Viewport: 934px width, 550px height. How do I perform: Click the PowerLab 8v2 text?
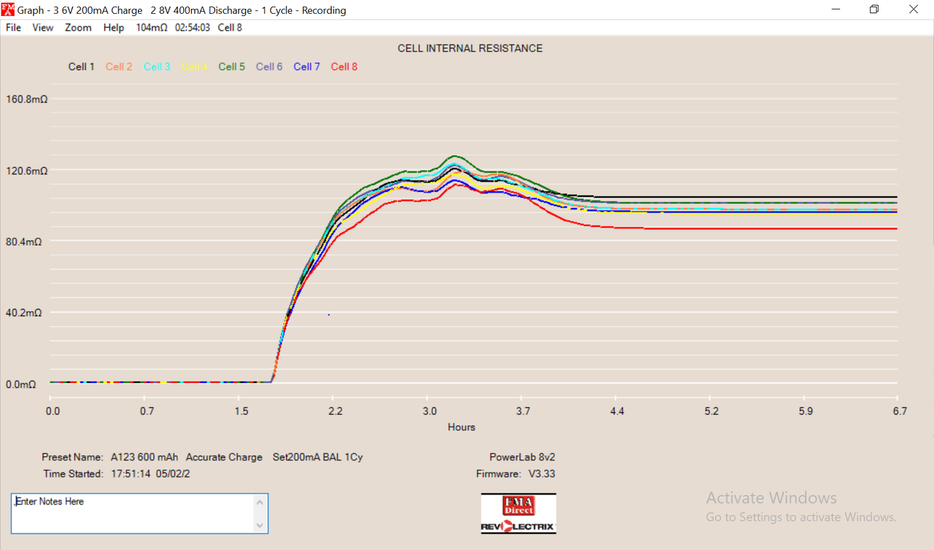tap(523, 457)
